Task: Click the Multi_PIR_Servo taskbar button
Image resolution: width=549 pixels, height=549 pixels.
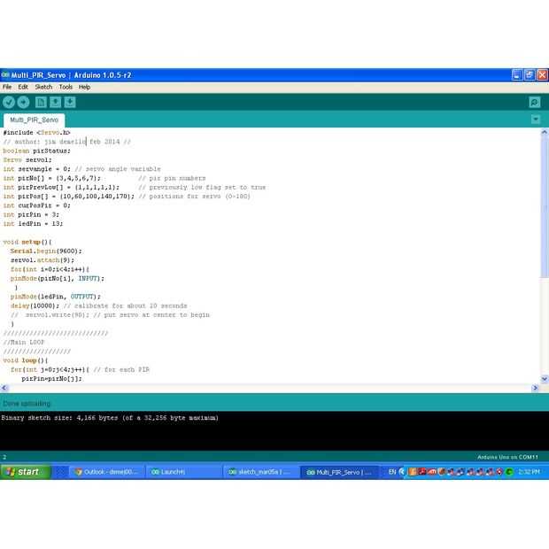Action: click(340, 472)
